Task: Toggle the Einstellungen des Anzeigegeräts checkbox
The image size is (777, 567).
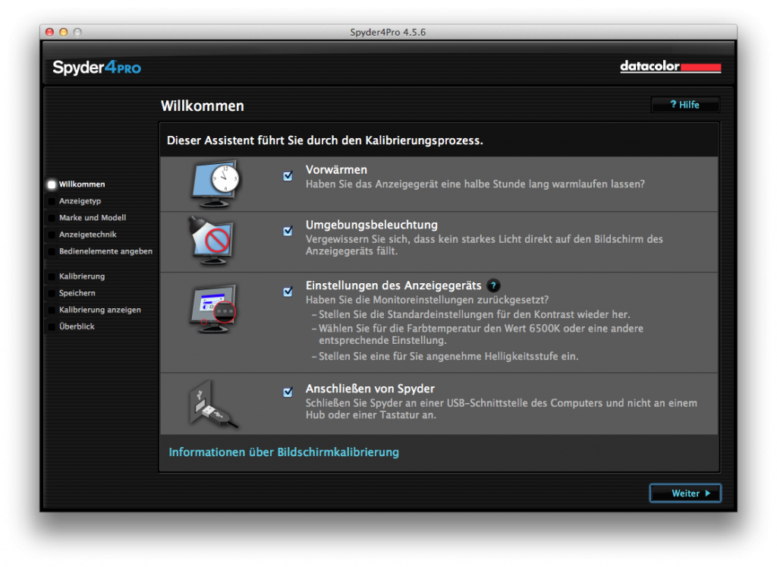Action: pyautogui.click(x=288, y=291)
